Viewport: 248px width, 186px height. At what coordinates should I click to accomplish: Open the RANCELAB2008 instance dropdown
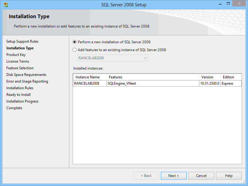pyautogui.click(x=113, y=58)
